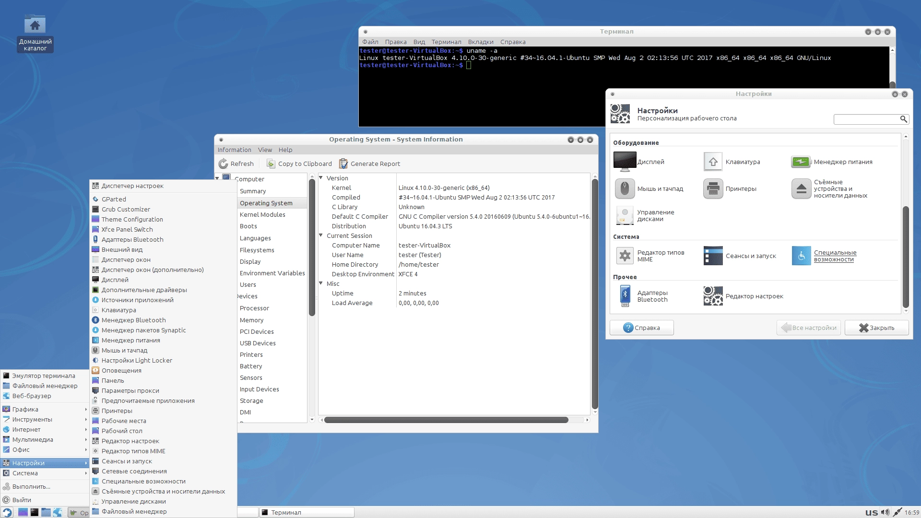Screen dimensions: 921x518
Task: Click Специальные возможности link in Settings
Action: coord(835,256)
